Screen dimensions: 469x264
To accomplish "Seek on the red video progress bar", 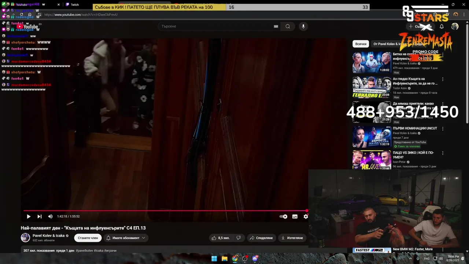I will (x=165, y=210).
